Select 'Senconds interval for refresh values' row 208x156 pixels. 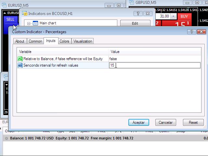(63, 65)
